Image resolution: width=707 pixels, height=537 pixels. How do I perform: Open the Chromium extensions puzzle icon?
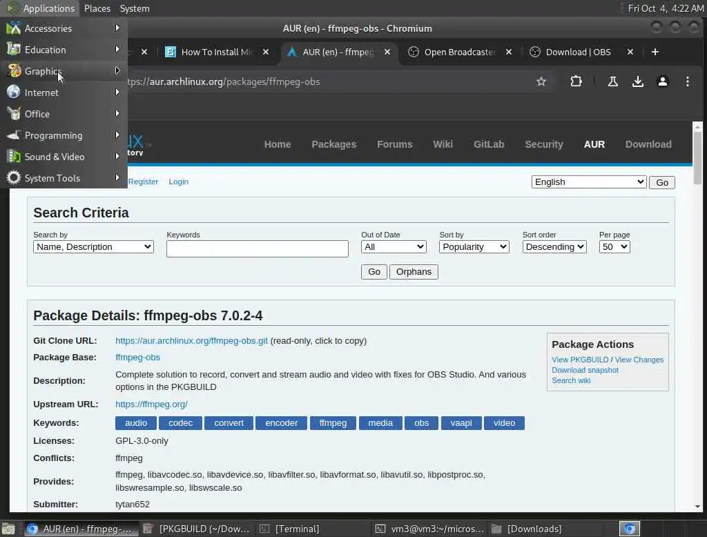tap(576, 81)
